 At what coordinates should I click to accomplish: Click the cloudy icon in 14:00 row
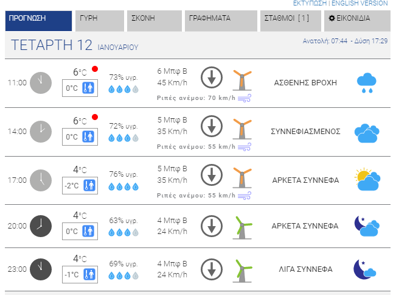click(367, 132)
